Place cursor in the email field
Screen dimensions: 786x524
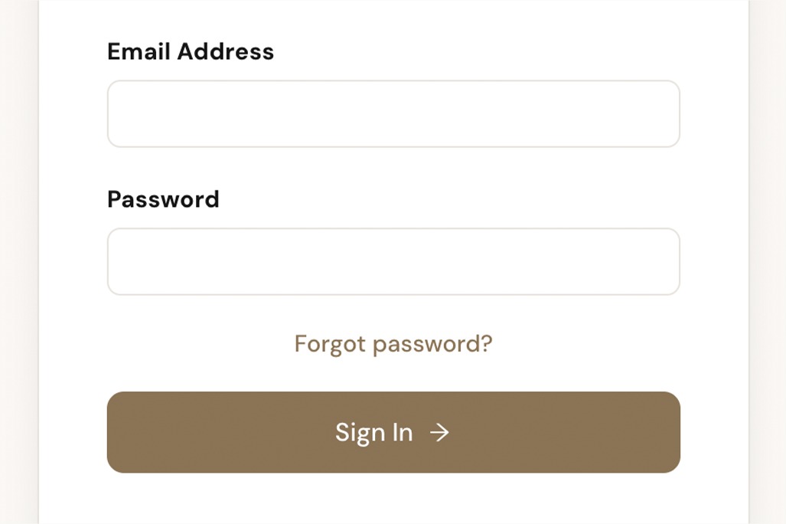pyautogui.click(x=393, y=114)
